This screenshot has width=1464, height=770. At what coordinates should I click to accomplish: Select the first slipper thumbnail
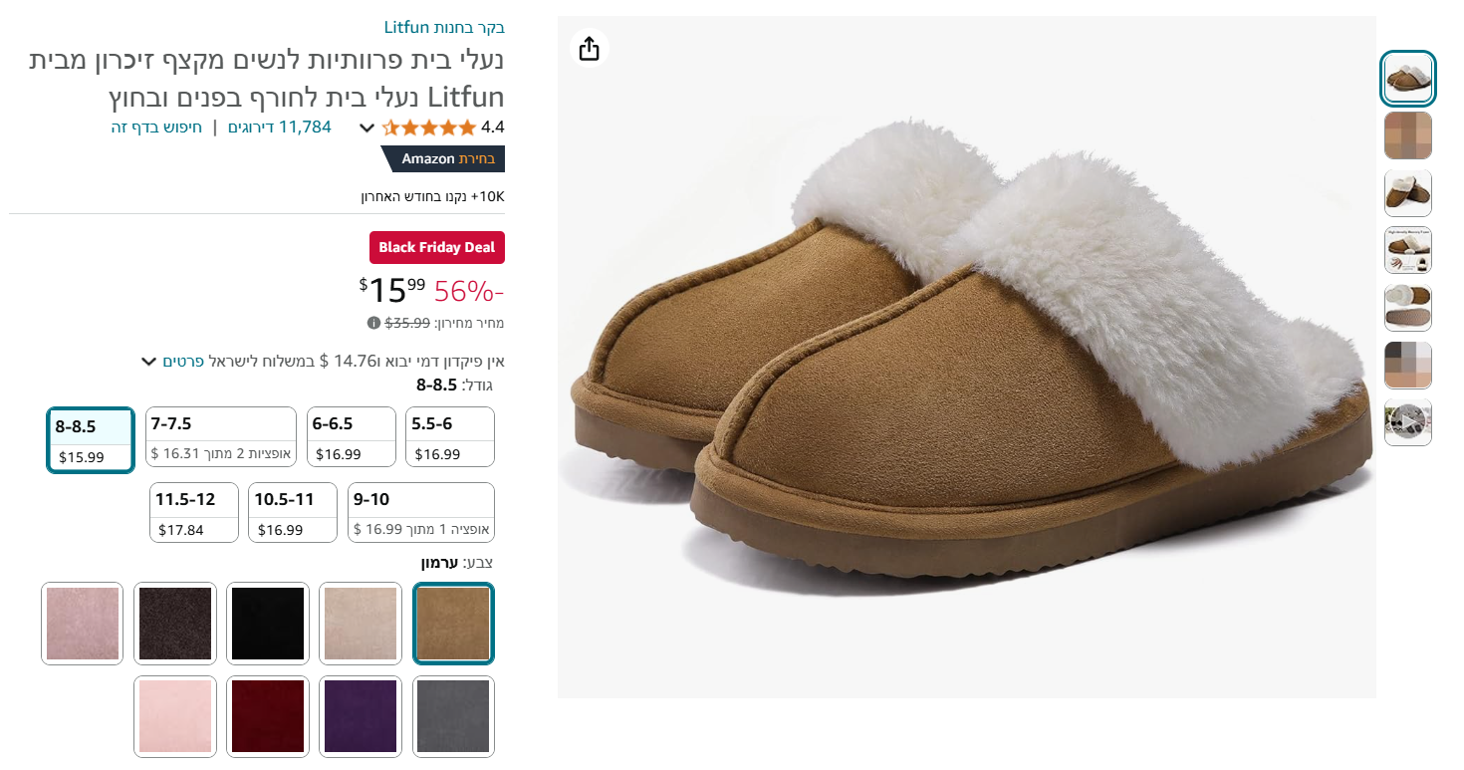coord(1407,79)
